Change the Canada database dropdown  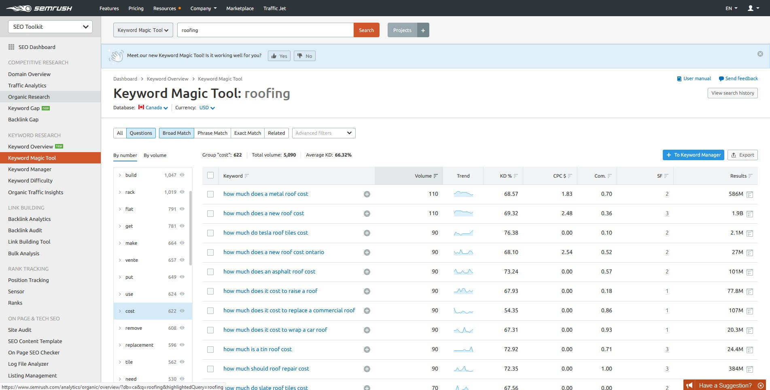click(x=153, y=108)
